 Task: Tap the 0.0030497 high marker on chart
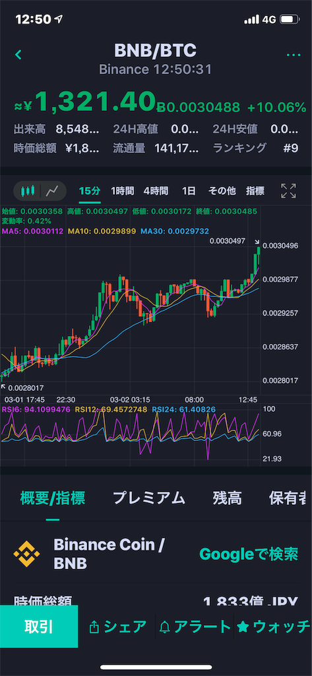(x=227, y=241)
